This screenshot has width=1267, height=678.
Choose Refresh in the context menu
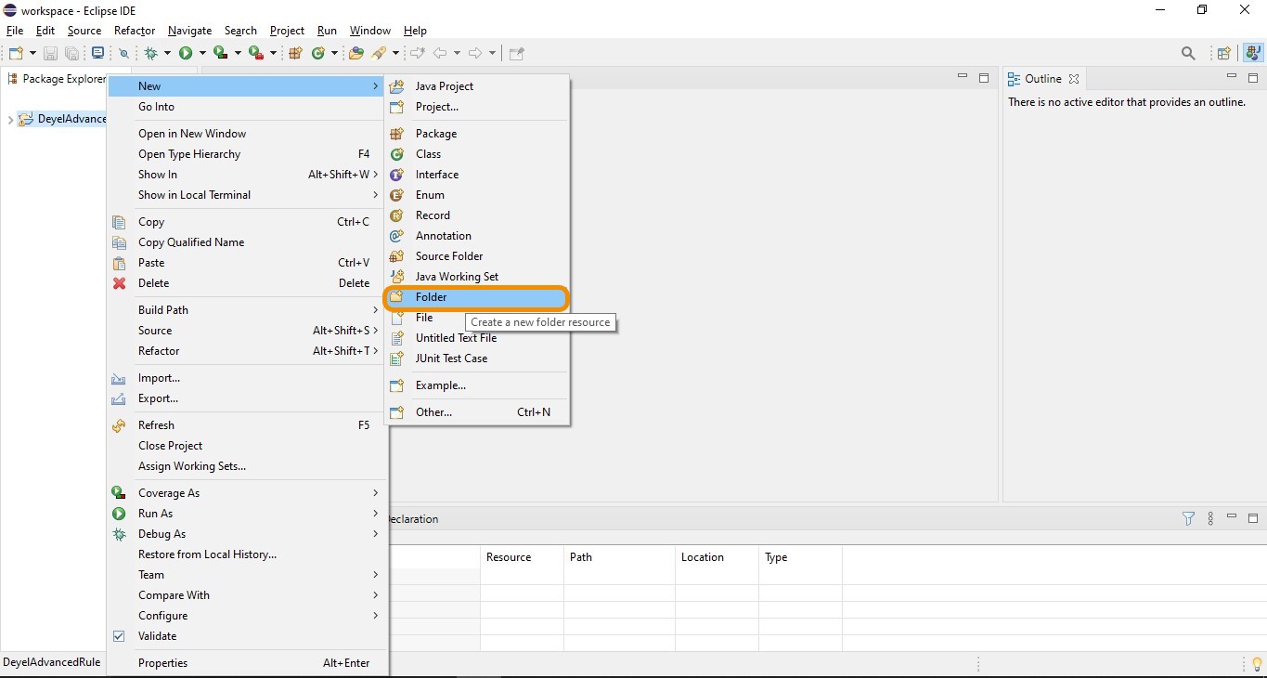pyautogui.click(x=248, y=425)
